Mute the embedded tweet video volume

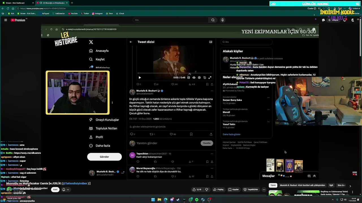pos(194,78)
